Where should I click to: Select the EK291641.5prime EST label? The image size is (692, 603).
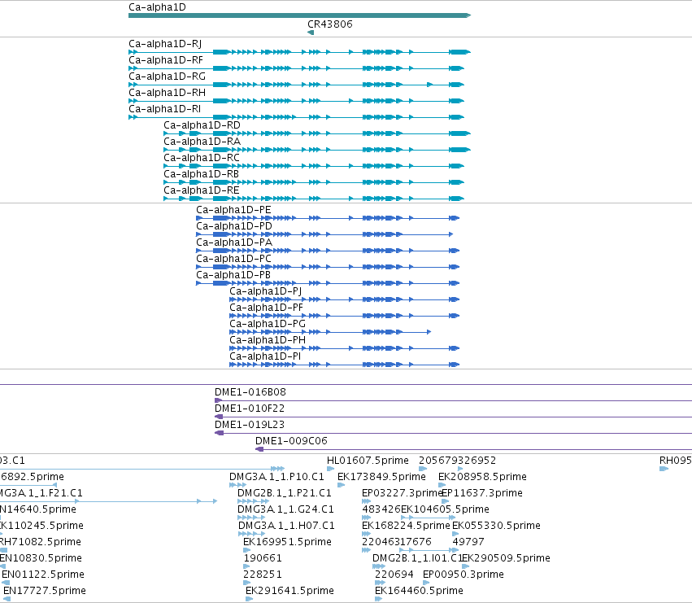point(289,591)
